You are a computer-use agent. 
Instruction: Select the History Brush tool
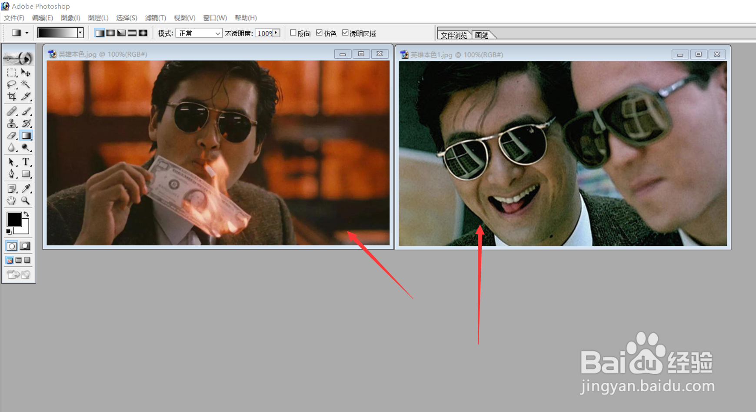tap(26, 123)
